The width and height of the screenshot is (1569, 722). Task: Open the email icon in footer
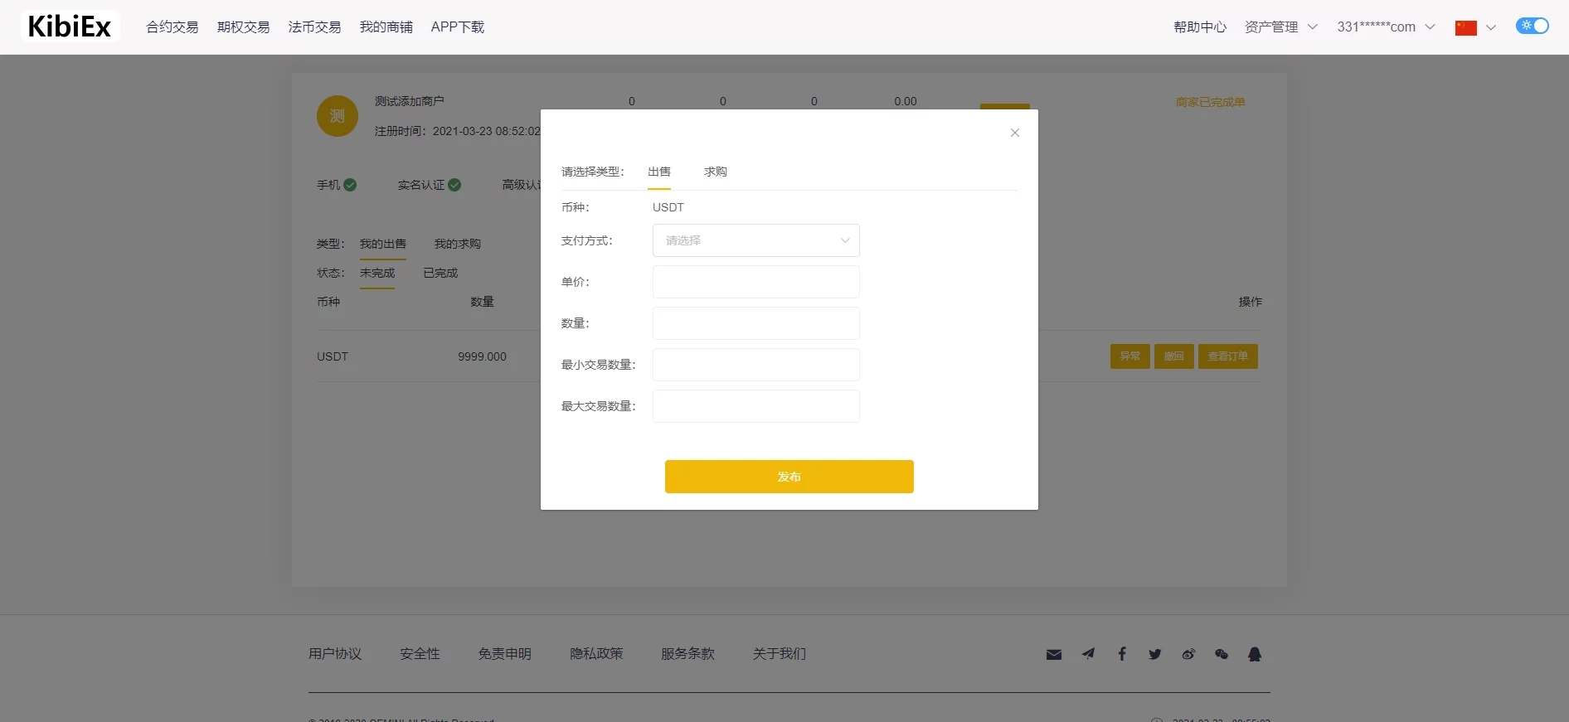(x=1054, y=654)
